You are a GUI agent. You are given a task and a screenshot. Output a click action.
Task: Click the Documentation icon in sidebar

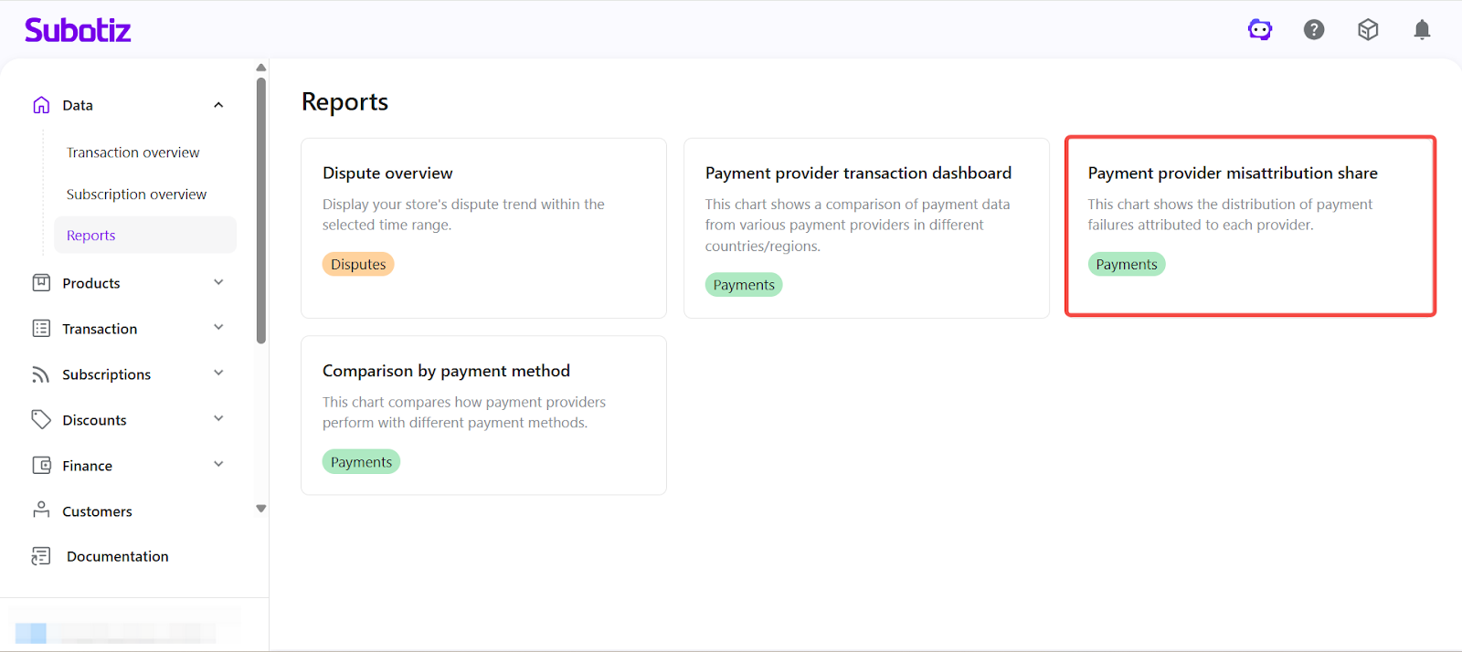[x=41, y=556]
